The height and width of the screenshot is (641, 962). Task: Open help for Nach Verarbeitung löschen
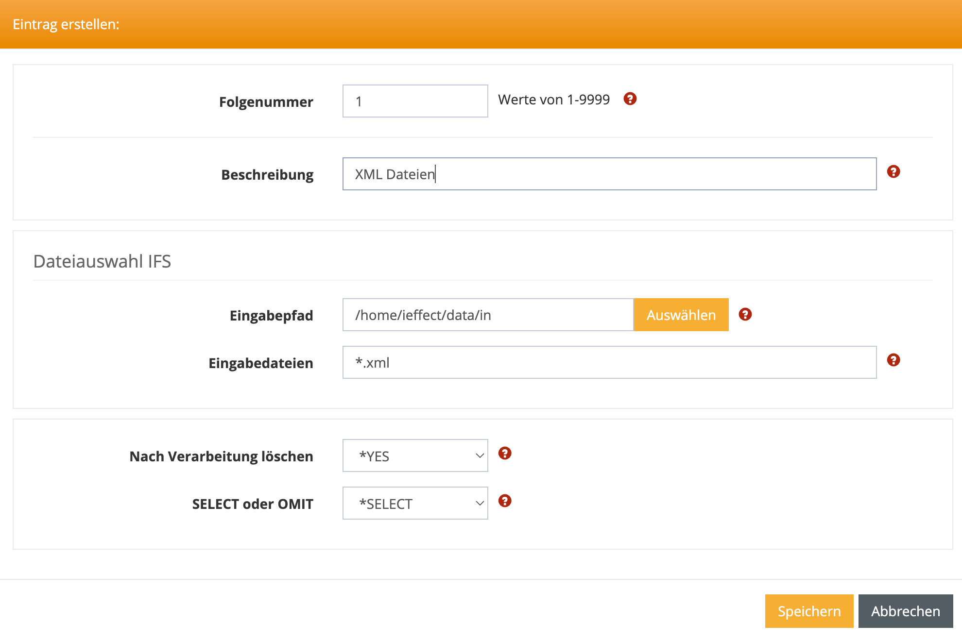click(505, 454)
